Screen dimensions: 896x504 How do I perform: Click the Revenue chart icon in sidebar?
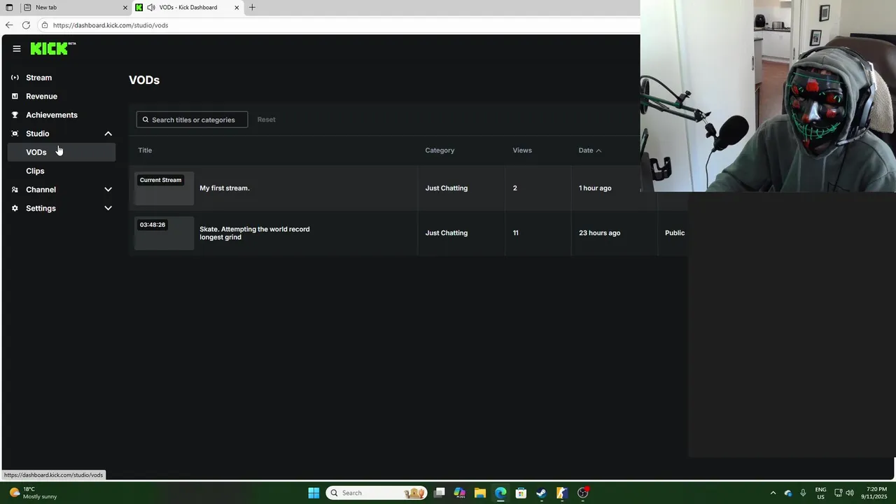(x=15, y=96)
